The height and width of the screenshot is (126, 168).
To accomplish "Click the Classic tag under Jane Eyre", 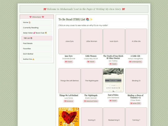I will click(68, 62).
